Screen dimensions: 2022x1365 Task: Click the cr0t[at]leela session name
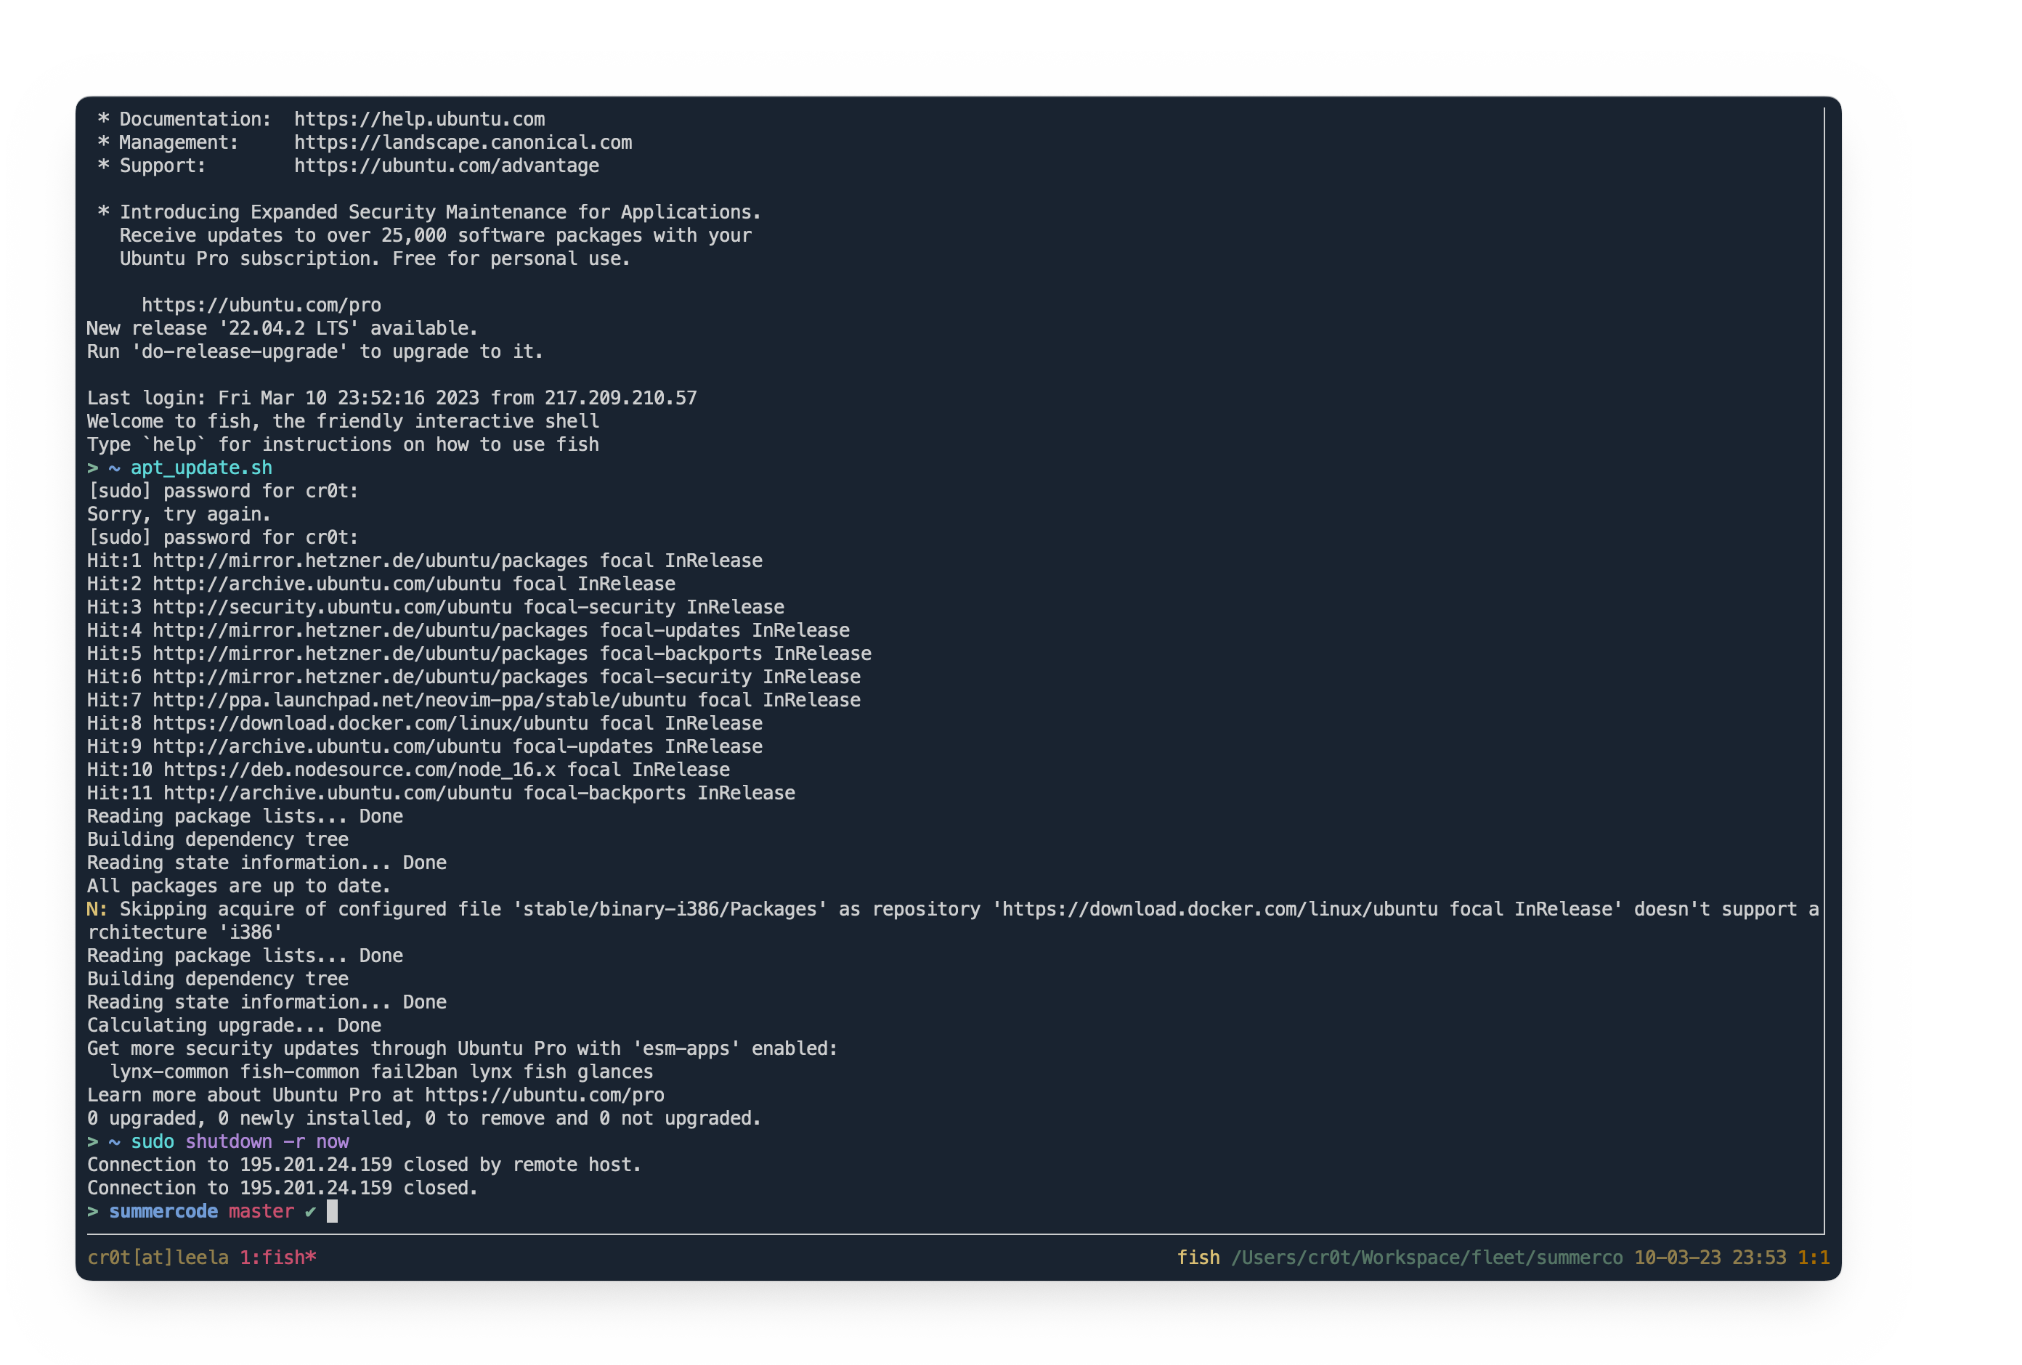click(x=158, y=1257)
